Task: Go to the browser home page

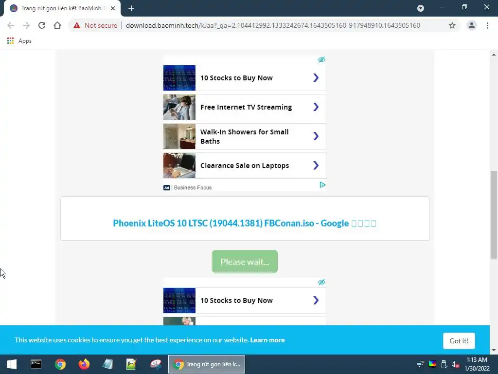Action: [x=57, y=25]
